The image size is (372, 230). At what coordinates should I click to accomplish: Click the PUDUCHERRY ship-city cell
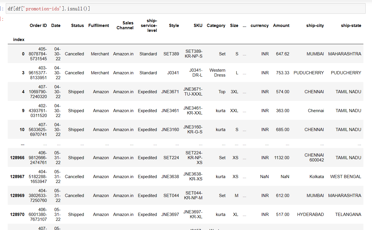click(309, 73)
